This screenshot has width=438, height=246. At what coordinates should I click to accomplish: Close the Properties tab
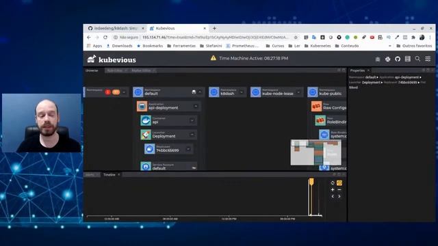pyautogui.click(x=368, y=70)
